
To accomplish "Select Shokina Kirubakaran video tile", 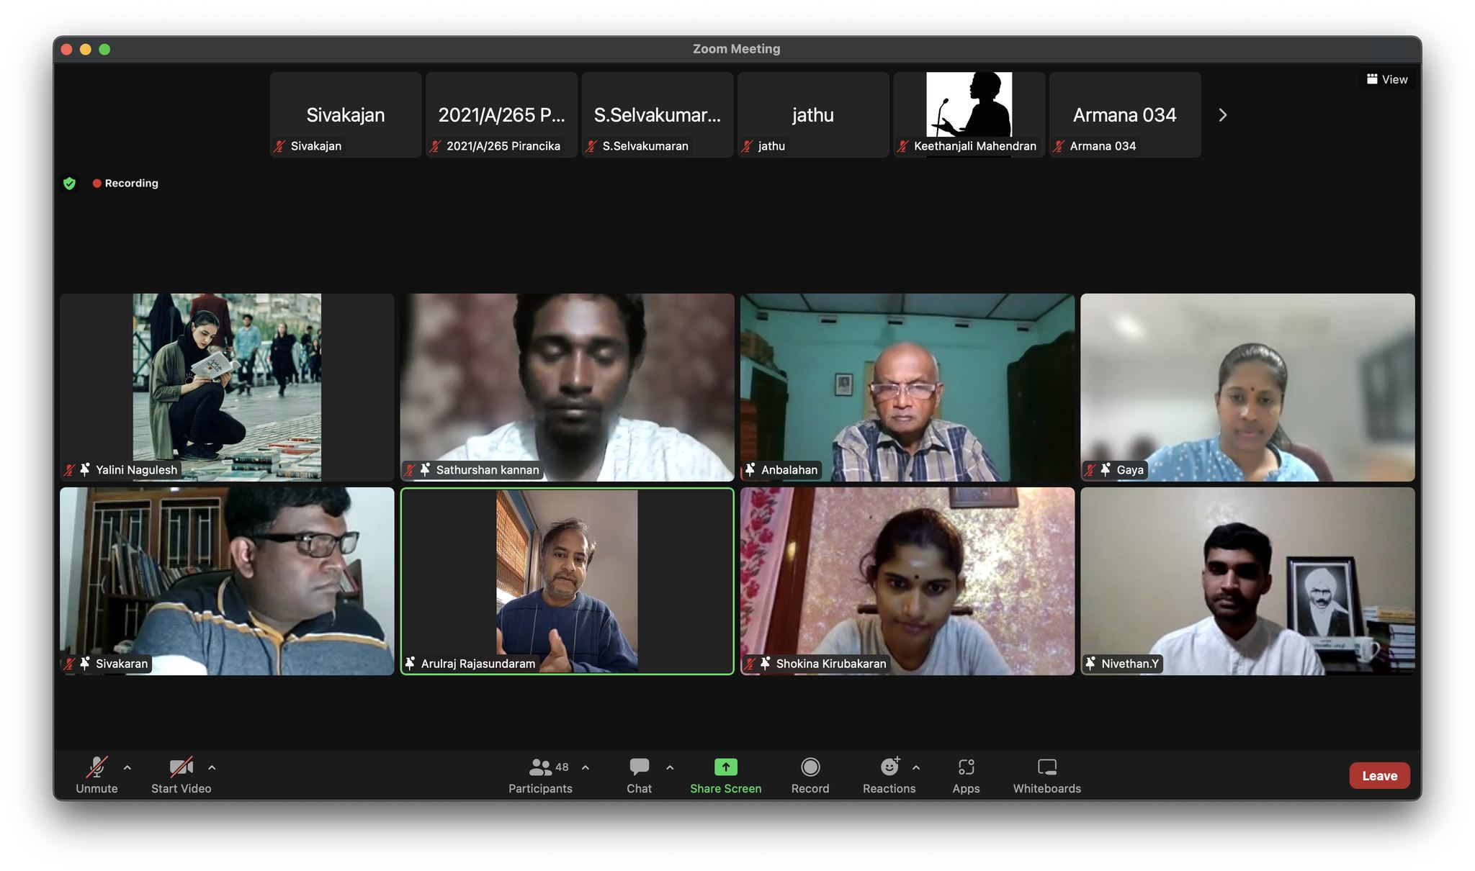I will pyautogui.click(x=907, y=582).
